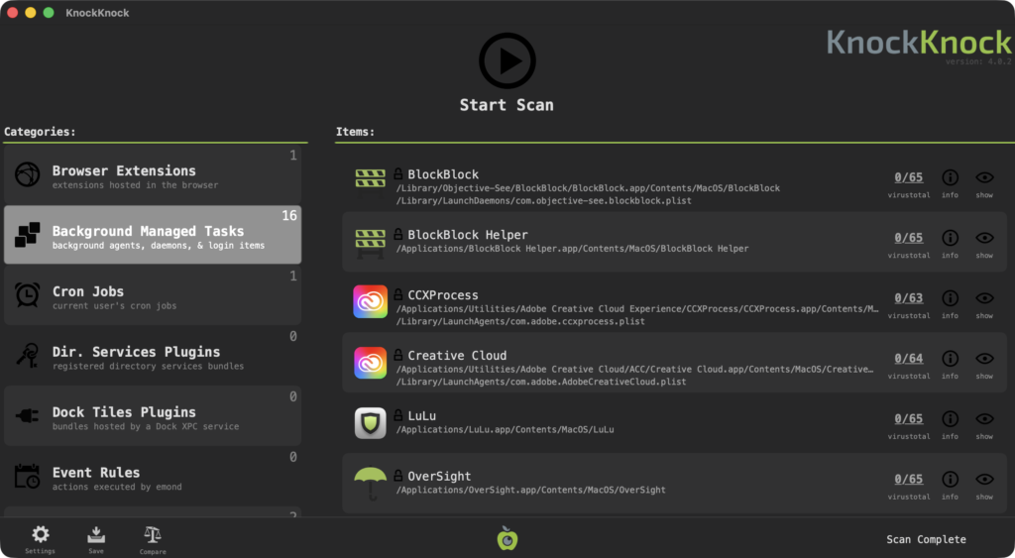Image resolution: width=1015 pixels, height=558 pixels.
Task: Select the BlockBlock Helper item name
Action: [x=468, y=234]
